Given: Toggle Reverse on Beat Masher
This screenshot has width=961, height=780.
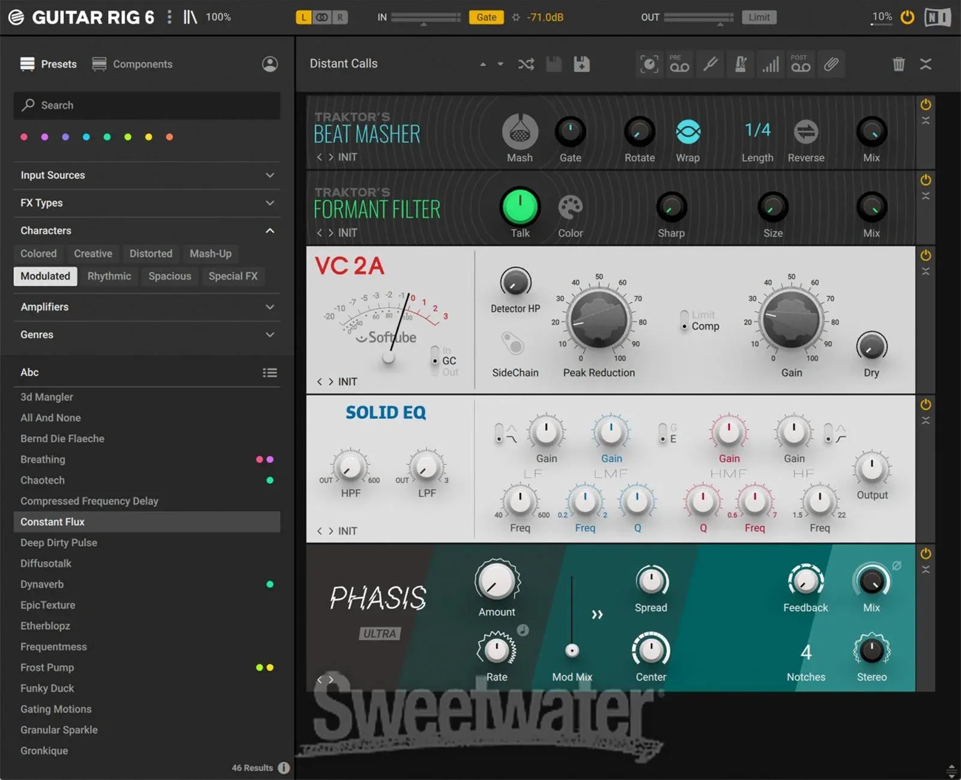Looking at the screenshot, I should (x=805, y=132).
